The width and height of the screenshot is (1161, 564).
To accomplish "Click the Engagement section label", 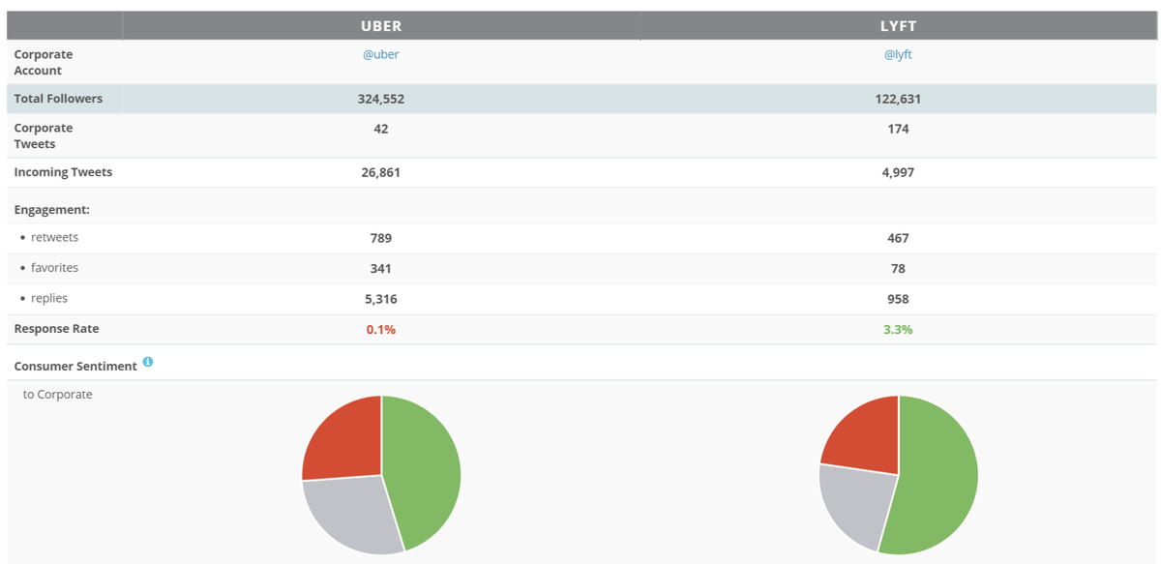I will click(51, 209).
